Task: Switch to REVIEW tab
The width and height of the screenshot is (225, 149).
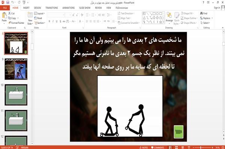Action: 98,8
